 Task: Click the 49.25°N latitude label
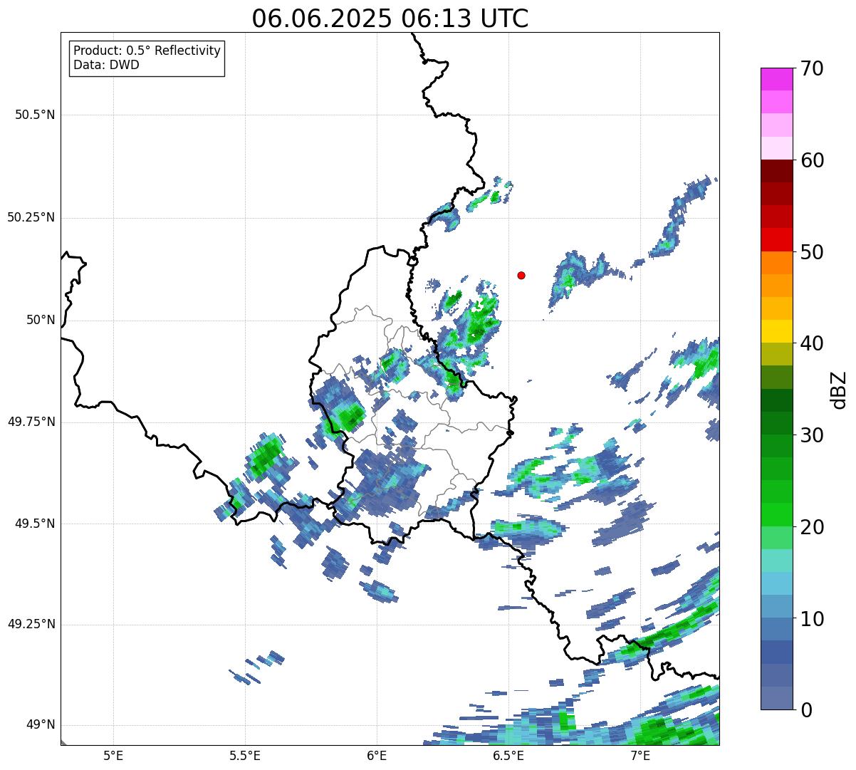pos(31,624)
